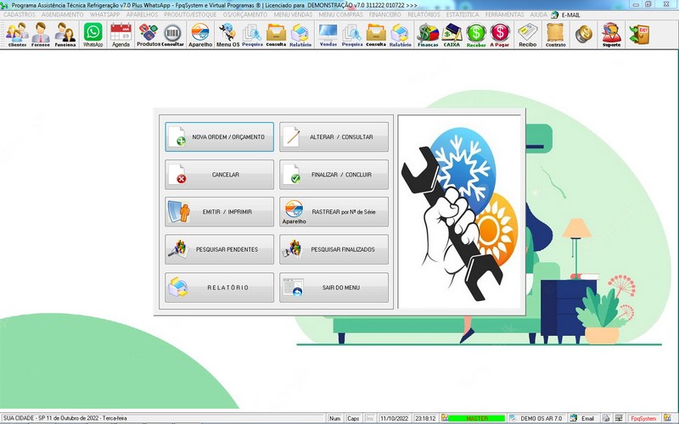Open the FERRAMENTAS menu
Image resolution: width=679 pixels, height=424 pixels.
pos(504,14)
